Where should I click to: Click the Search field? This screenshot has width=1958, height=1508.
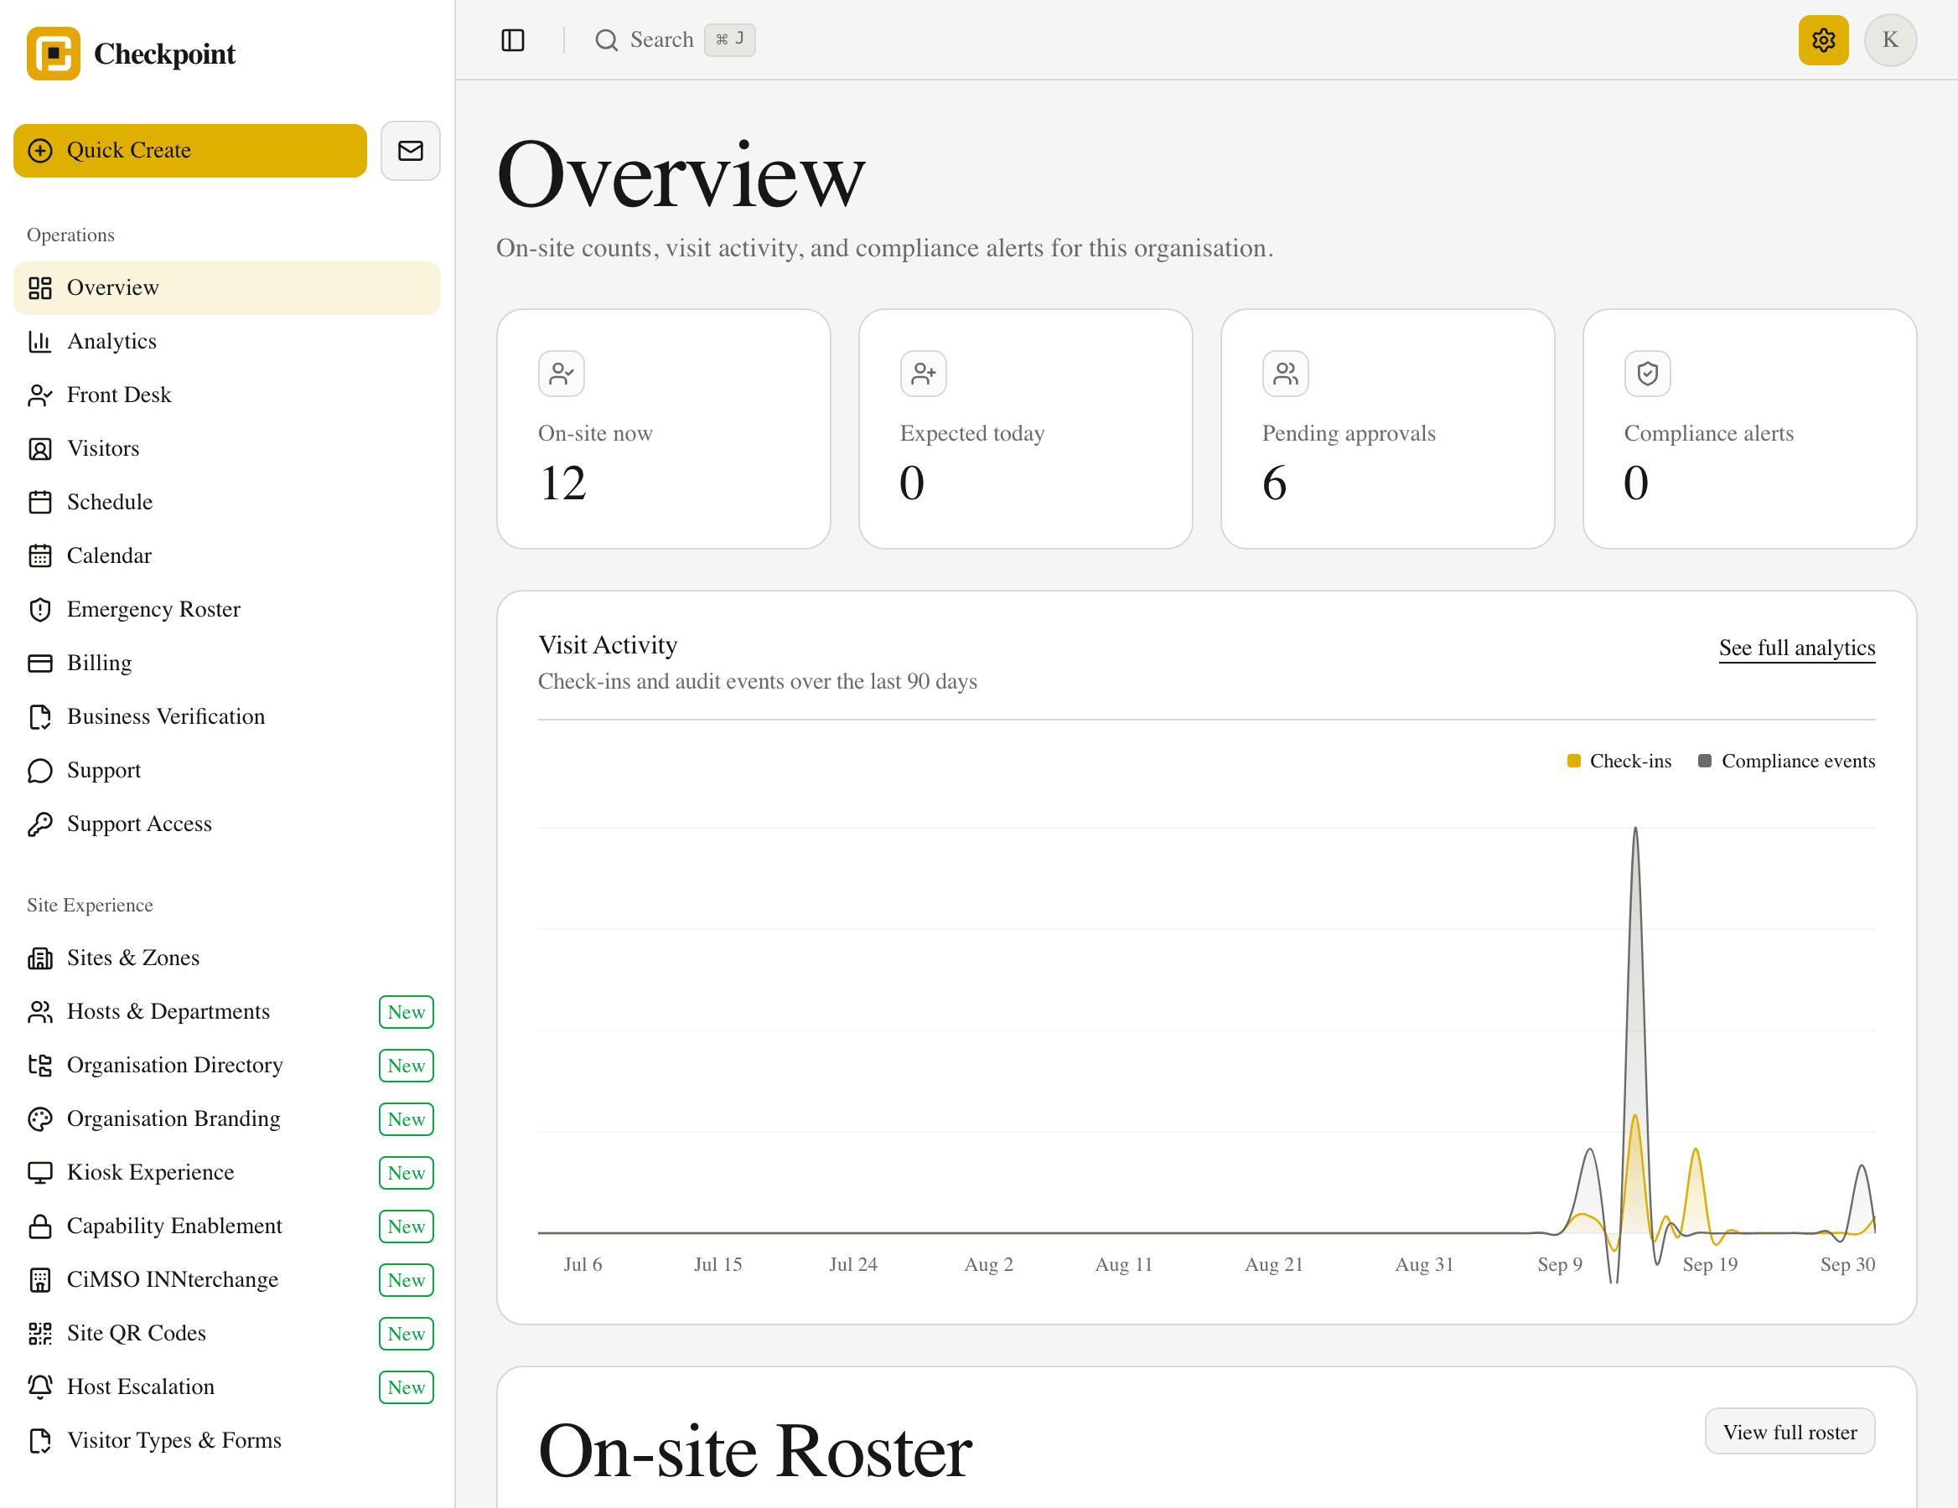[x=674, y=40]
